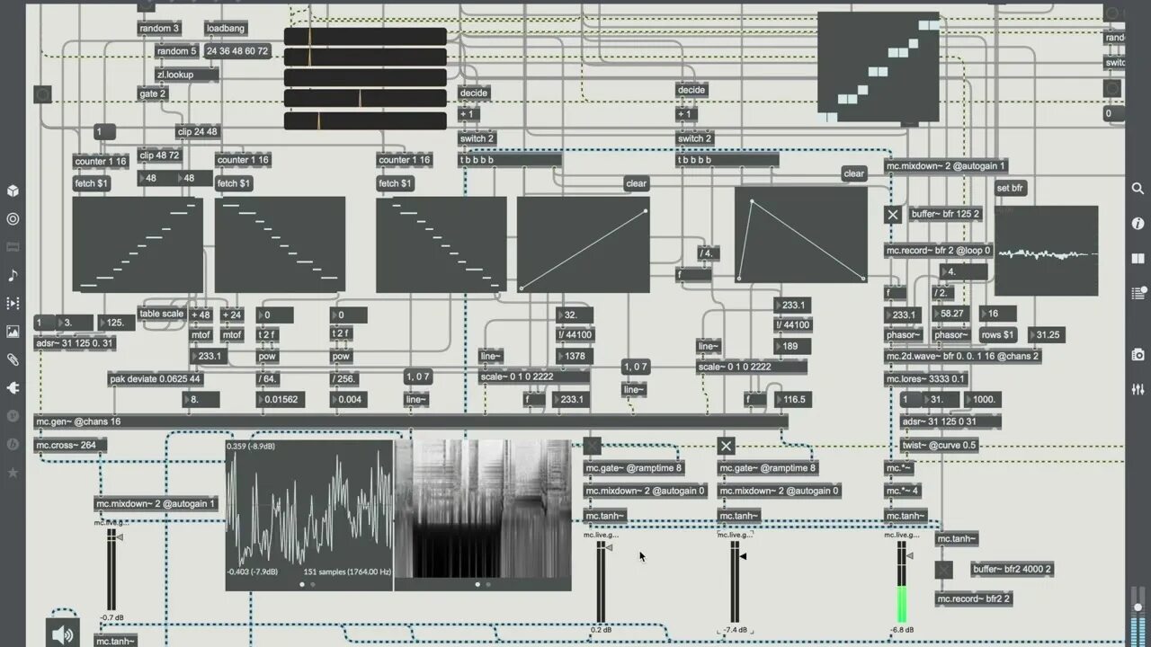The height and width of the screenshot is (647, 1151).
Task: Click the round button left of gate 2
Action: pos(42,93)
